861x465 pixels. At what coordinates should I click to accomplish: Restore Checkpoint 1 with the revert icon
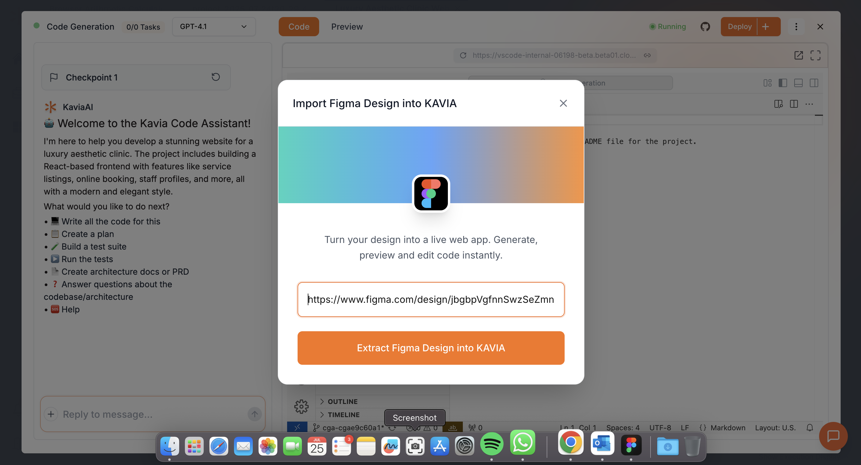216,77
